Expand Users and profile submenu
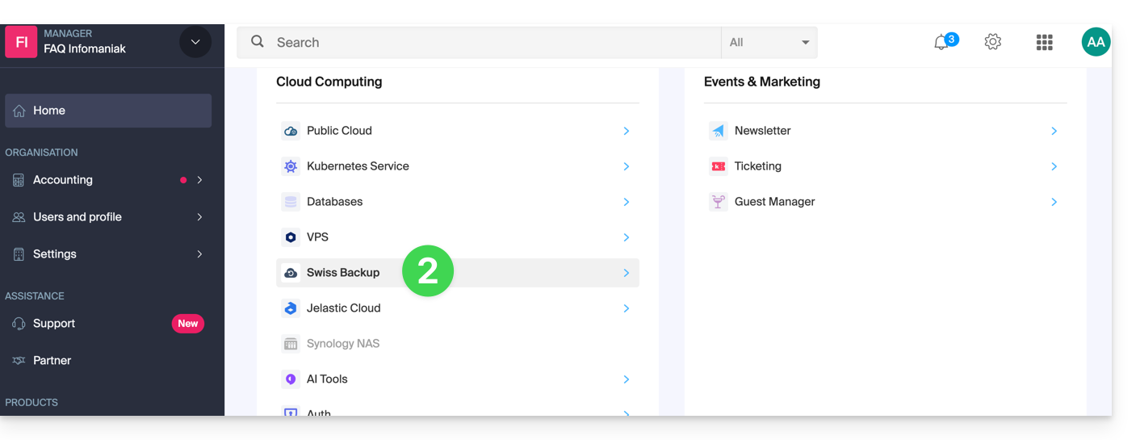The width and height of the screenshot is (1136, 440). pos(199,217)
